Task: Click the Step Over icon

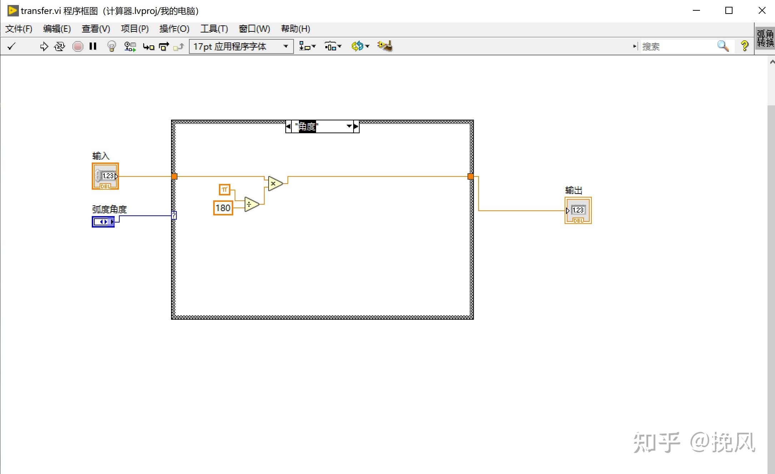Action: [164, 46]
